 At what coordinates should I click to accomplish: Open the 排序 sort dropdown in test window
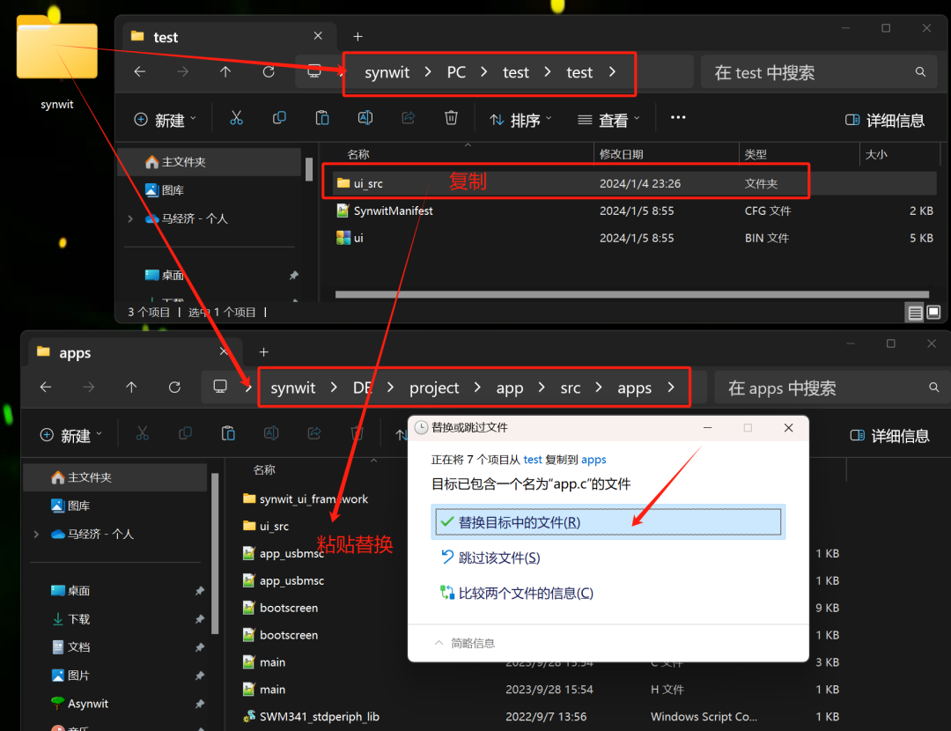(x=521, y=120)
